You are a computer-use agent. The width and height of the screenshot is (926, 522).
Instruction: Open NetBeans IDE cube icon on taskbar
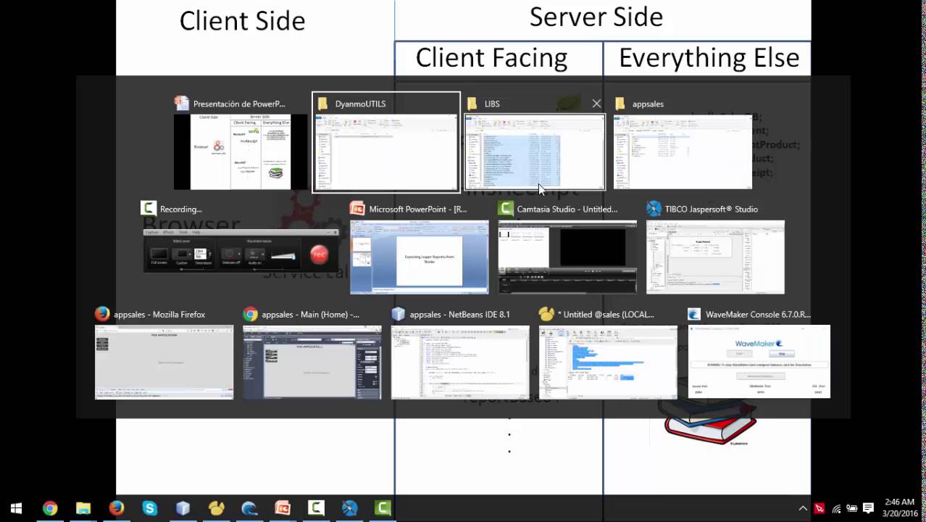[x=183, y=508]
